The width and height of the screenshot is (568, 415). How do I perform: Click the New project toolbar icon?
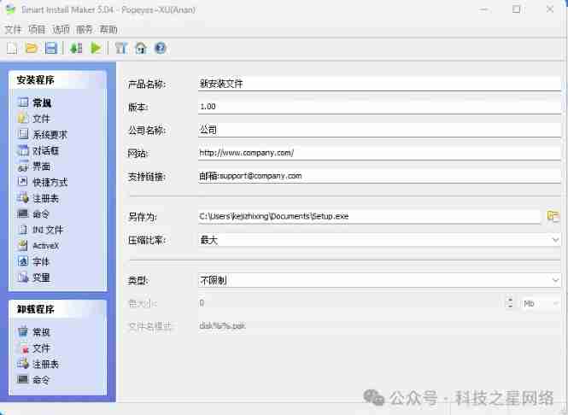pos(12,48)
